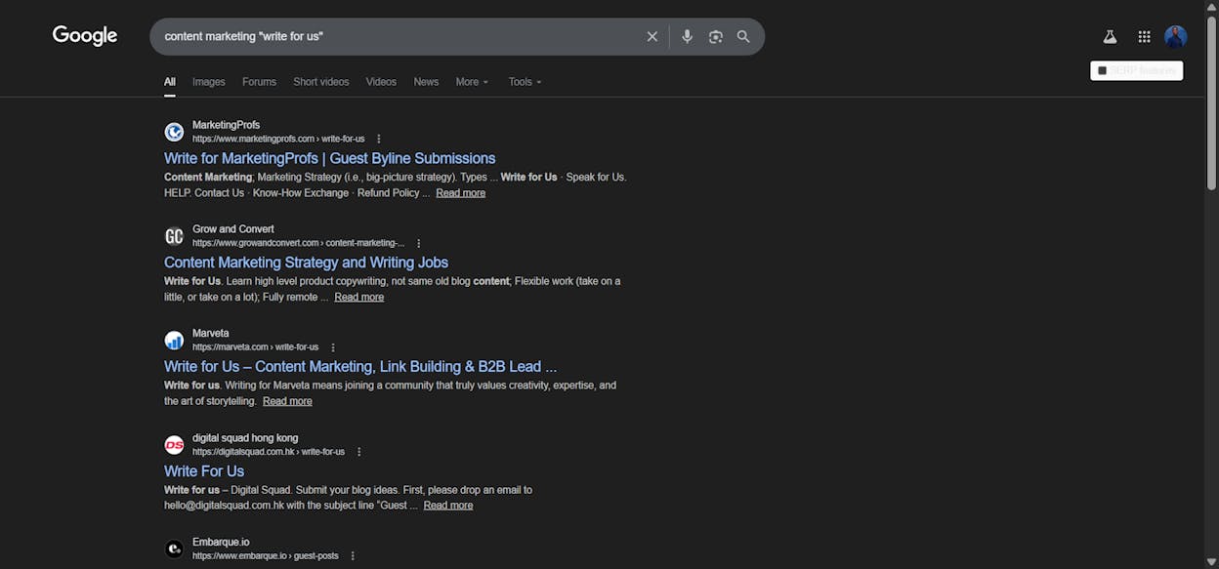1219x569 pixels.
Task: Click the Google logo
Action: pos(85,36)
